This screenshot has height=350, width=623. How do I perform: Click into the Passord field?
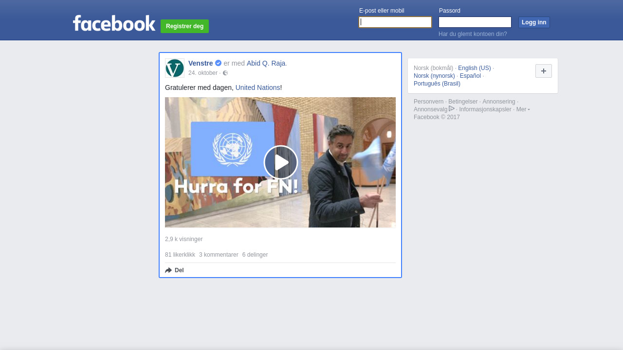[x=475, y=22]
